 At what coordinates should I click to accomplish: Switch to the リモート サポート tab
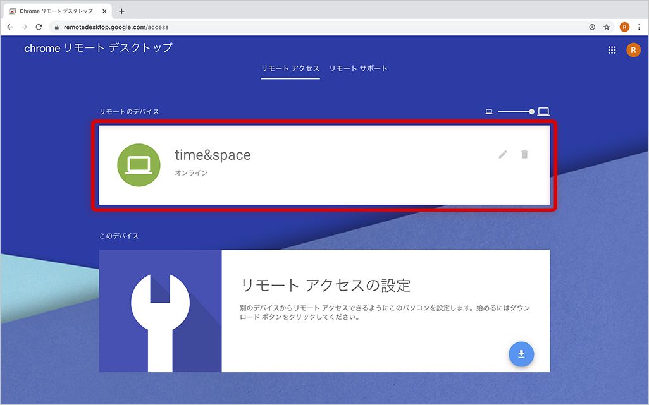(358, 69)
